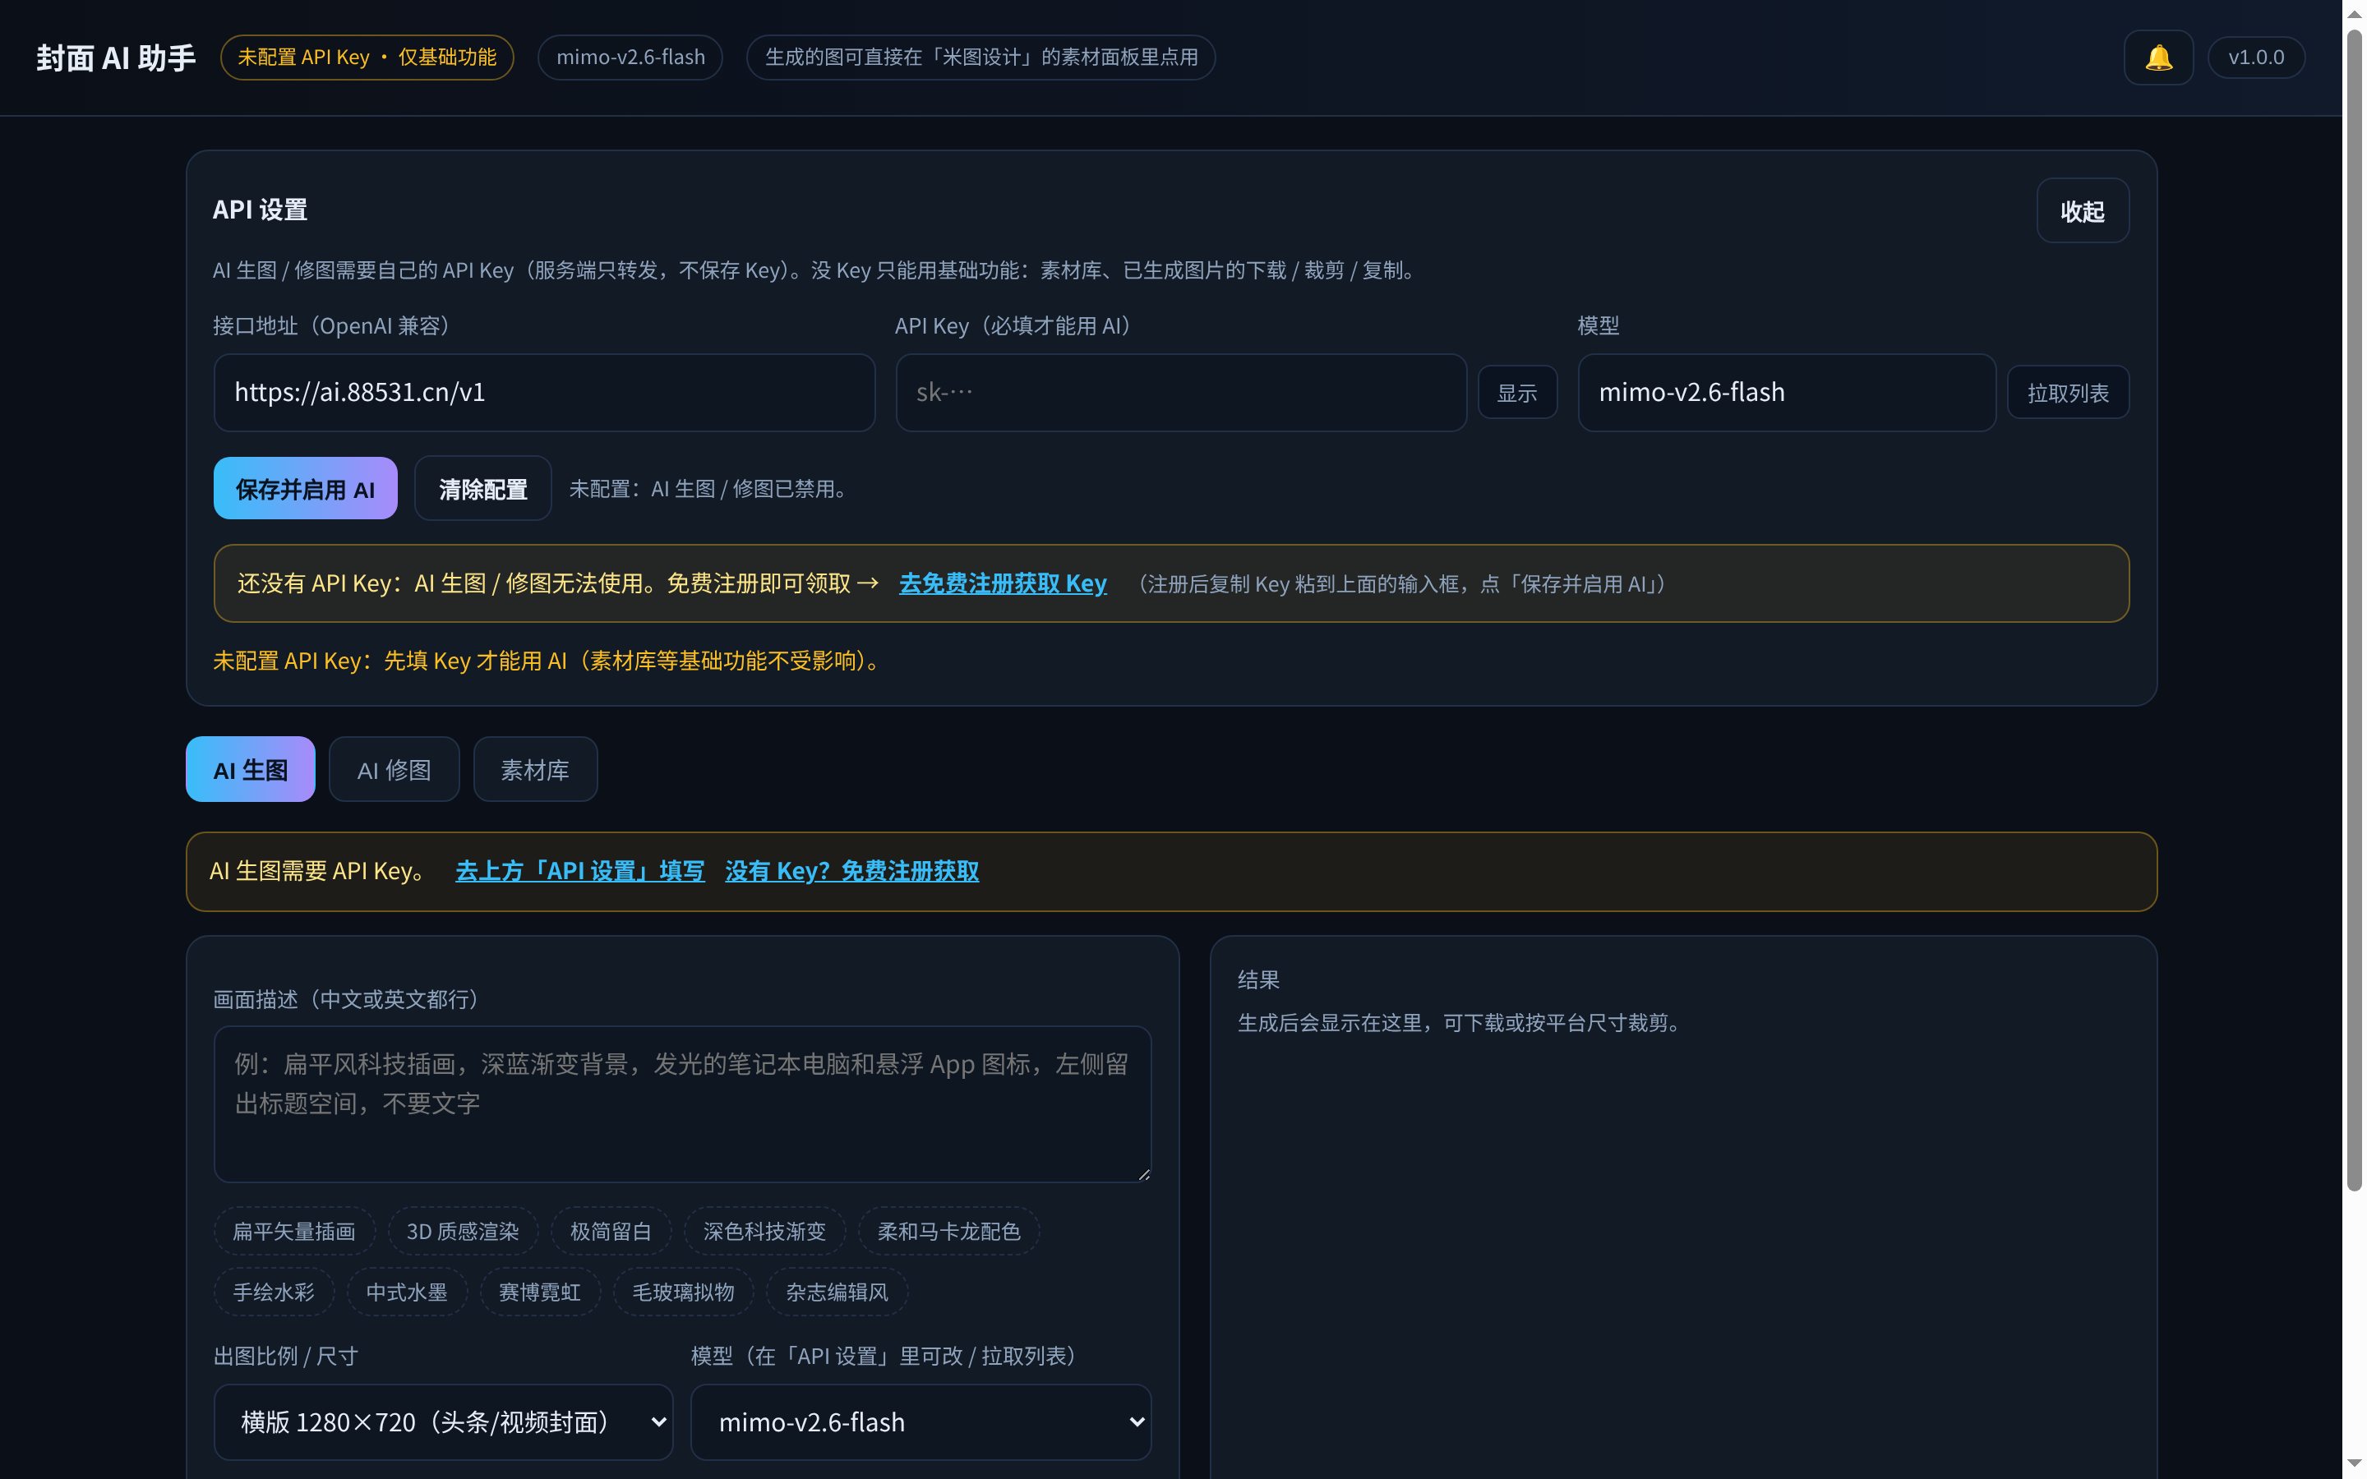Click the 模型 mimo-v2.6-flash input in API settings
The image size is (2367, 1479).
pyautogui.click(x=1786, y=392)
